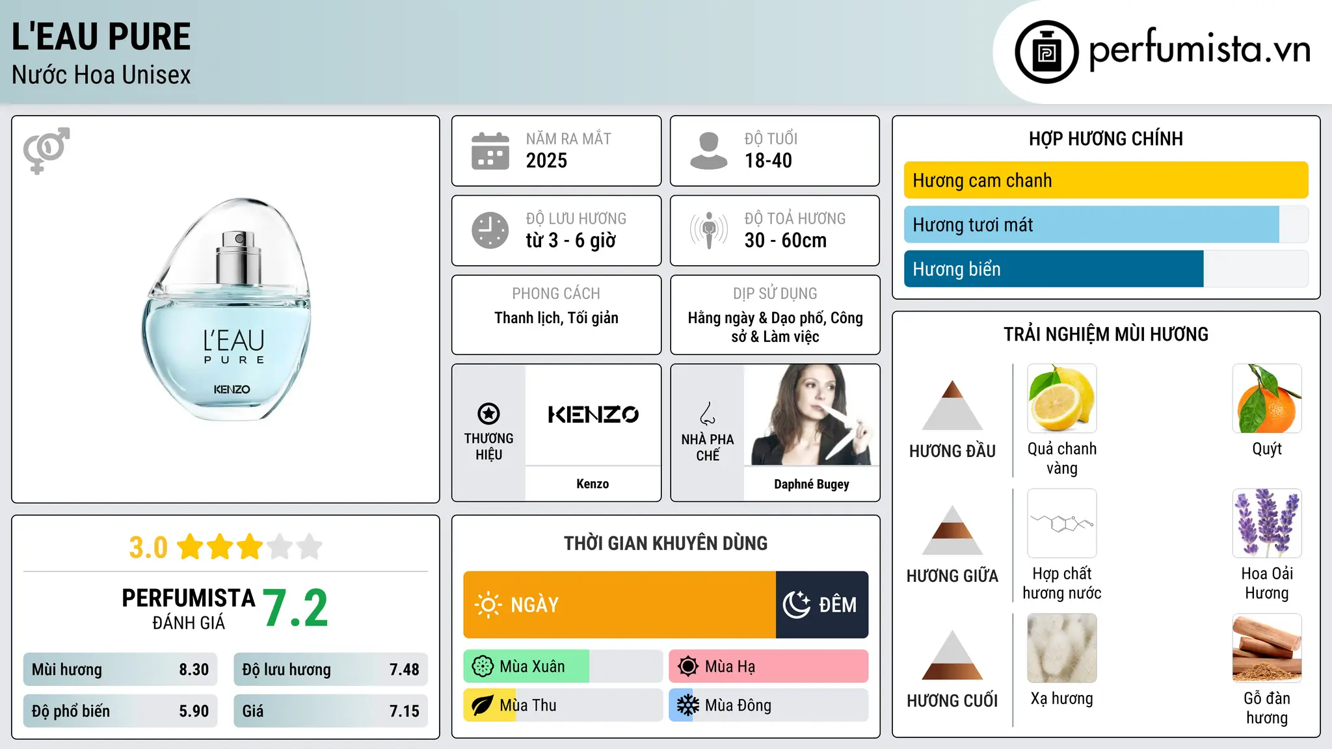This screenshot has width=1332, height=749.
Task: Click the Thanh lịch, Tối giản style text
Action: (556, 318)
